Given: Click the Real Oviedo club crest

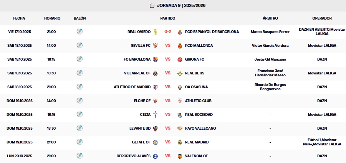Looking at the screenshot, I should [x=156, y=32].
